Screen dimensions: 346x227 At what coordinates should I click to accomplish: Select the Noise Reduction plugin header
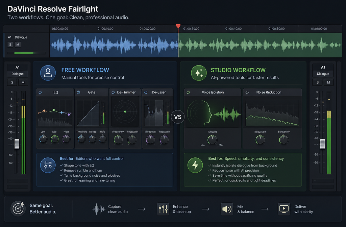tap(272, 92)
